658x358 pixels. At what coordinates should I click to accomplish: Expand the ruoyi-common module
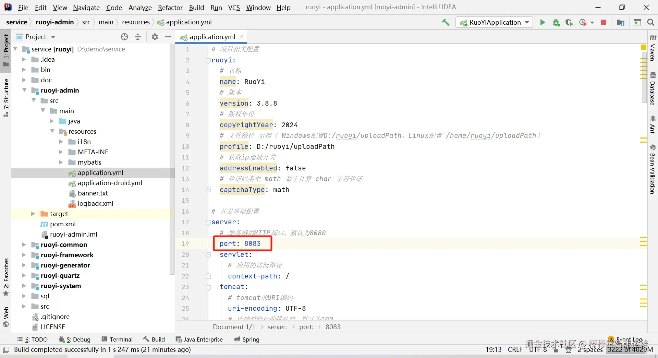[x=24, y=244]
